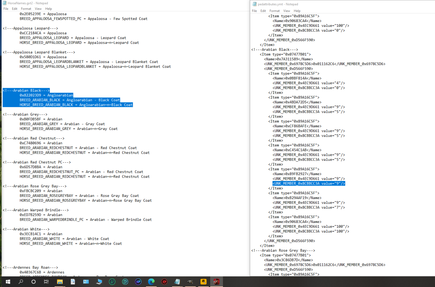Open Format menu in HorseNames.gxt2 Notepad
Viewport: 435px width, 287px height.
[x=26, y=9]
